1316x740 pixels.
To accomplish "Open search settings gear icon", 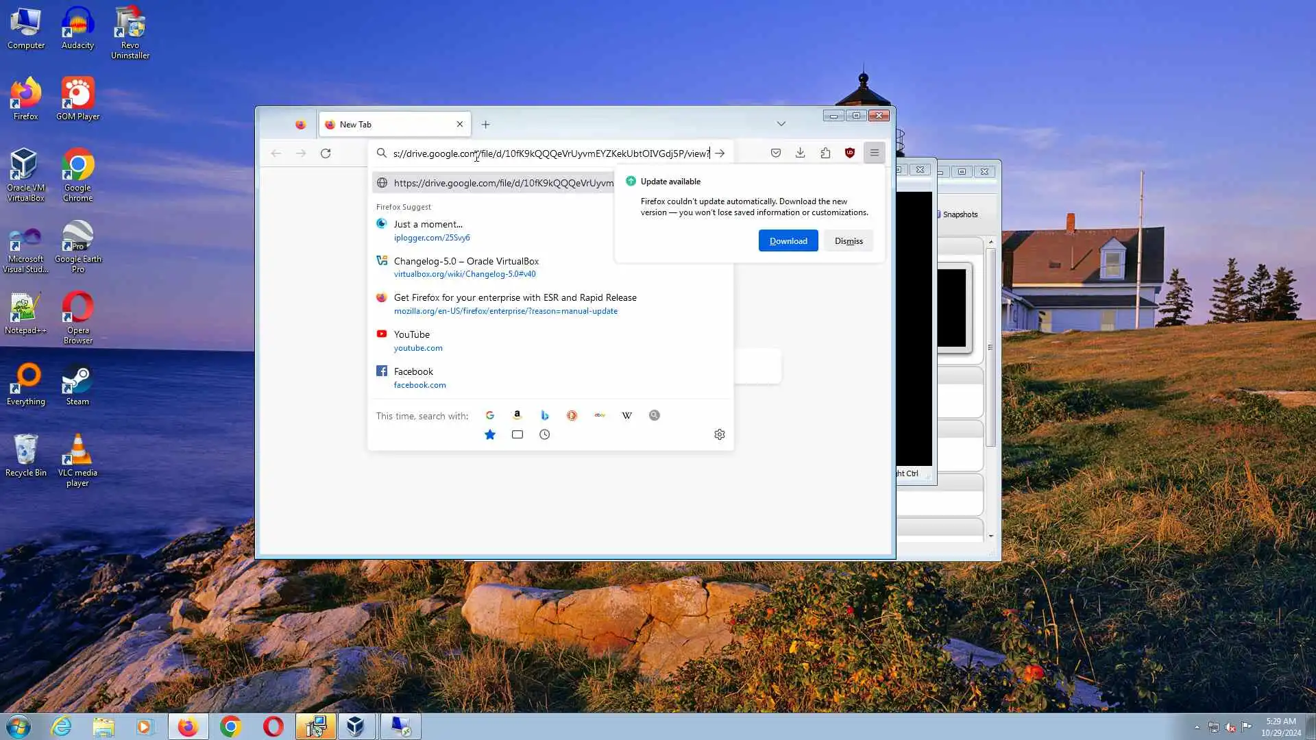I will point(719,434).
